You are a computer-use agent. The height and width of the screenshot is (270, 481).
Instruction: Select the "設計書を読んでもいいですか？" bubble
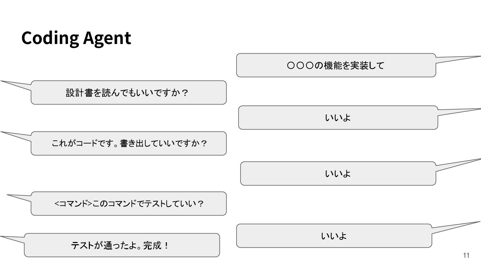click(x=129, y=93)
